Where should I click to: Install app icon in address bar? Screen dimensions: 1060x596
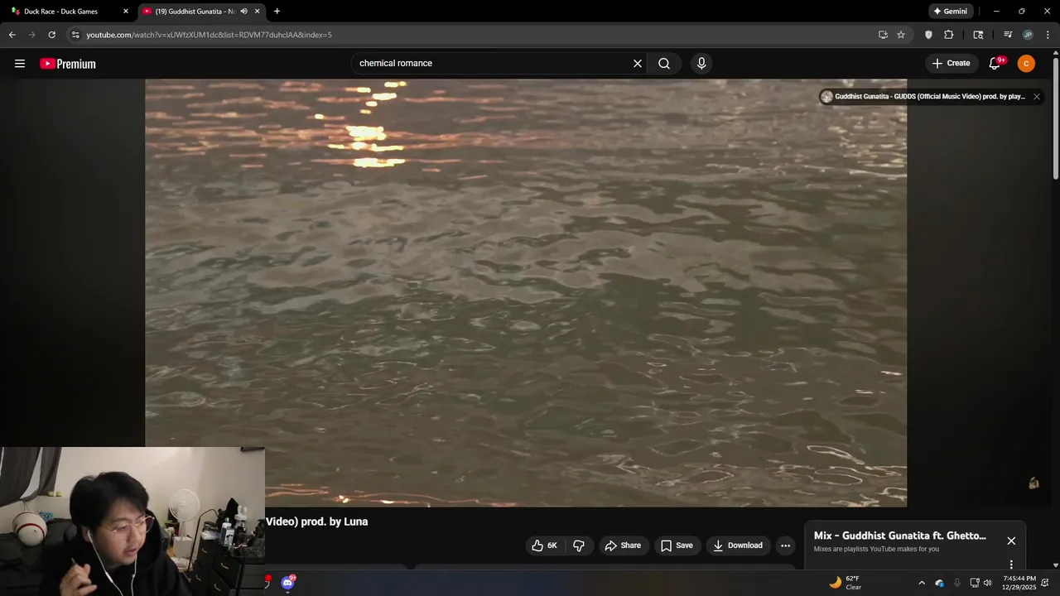click(883, 35)
